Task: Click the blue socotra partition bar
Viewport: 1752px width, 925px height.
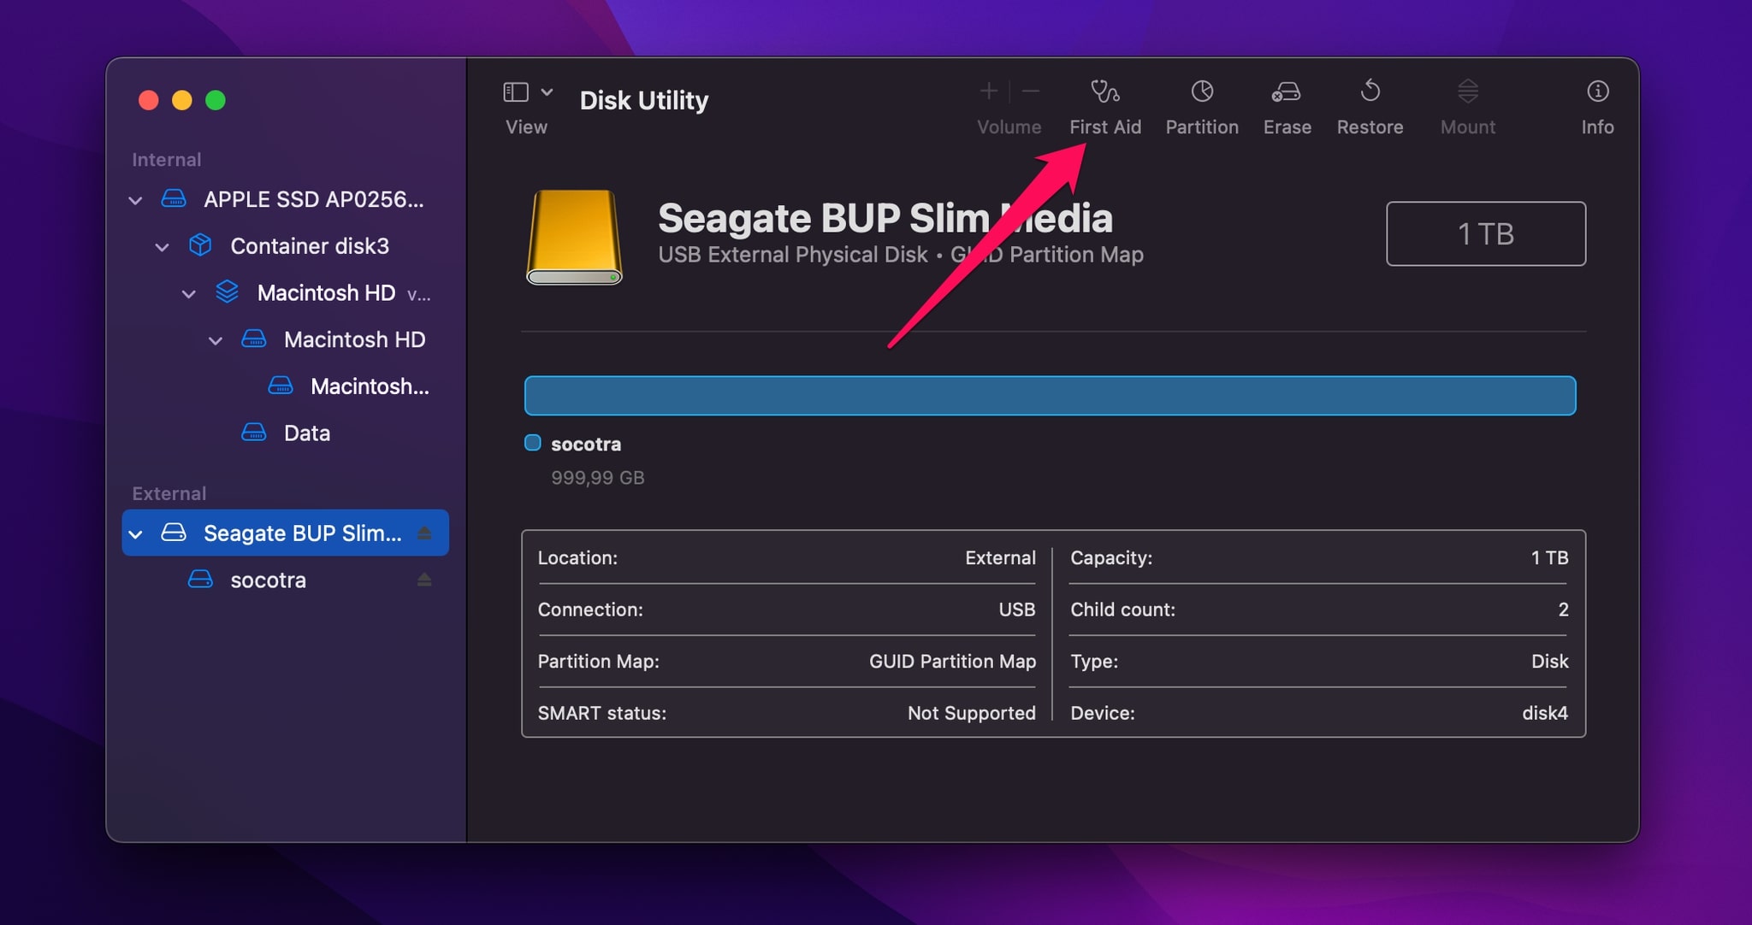Action: (x=1051, y=395)
